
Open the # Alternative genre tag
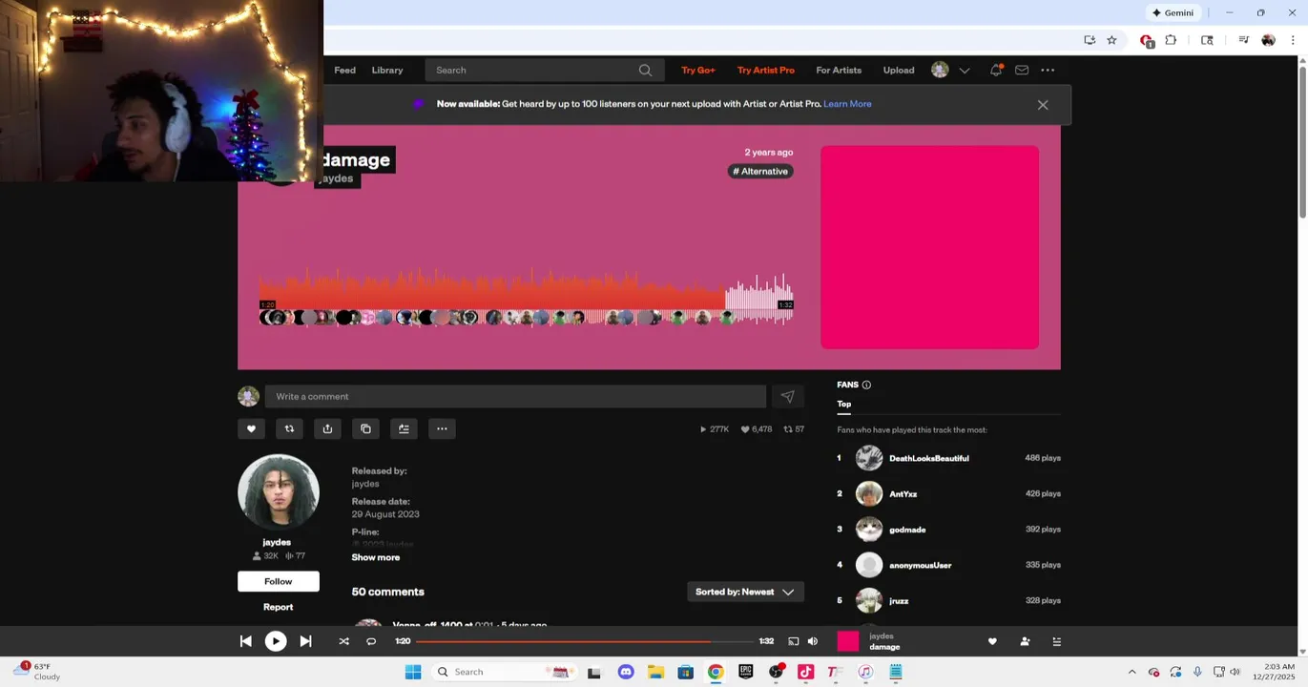[x=760, y=172]
